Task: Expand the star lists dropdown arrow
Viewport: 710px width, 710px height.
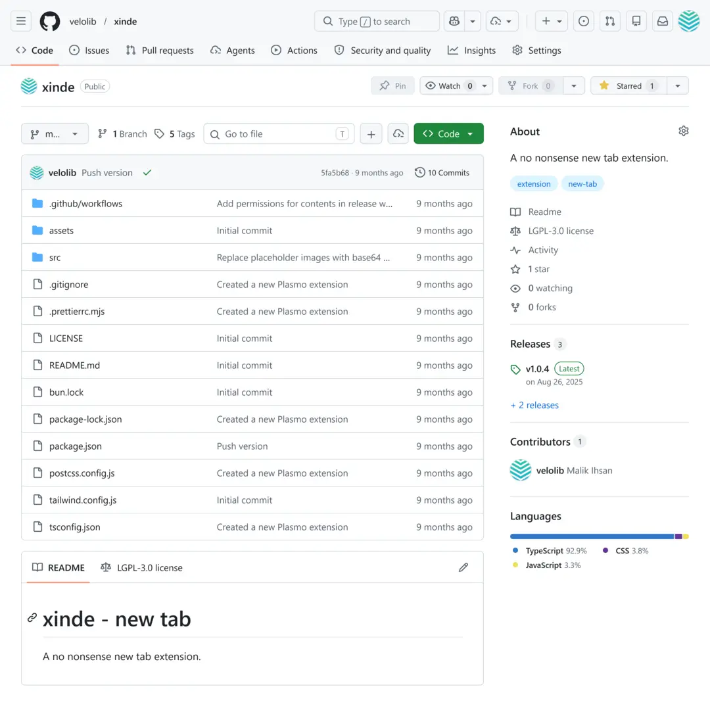Action: point(677,85)
